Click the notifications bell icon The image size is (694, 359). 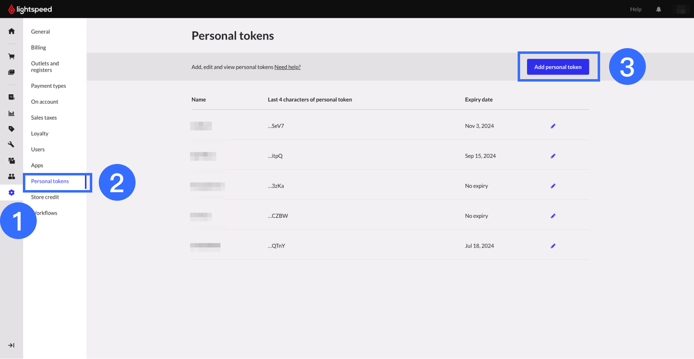pyautogui.click(x=658, y=9)
